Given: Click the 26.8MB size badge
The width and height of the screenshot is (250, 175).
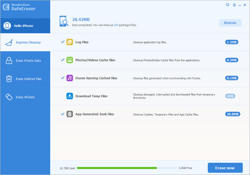Looking at the screenshot, I should pyautogui.click(x=233, y=114).
